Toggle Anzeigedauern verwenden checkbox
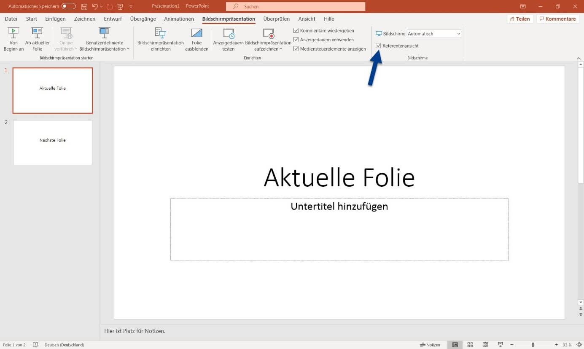The image size is (584, 349). 296,40
